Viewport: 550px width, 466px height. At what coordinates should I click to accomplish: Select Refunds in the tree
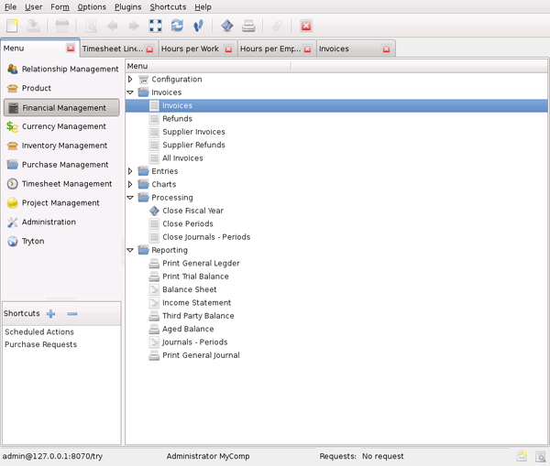177,119
